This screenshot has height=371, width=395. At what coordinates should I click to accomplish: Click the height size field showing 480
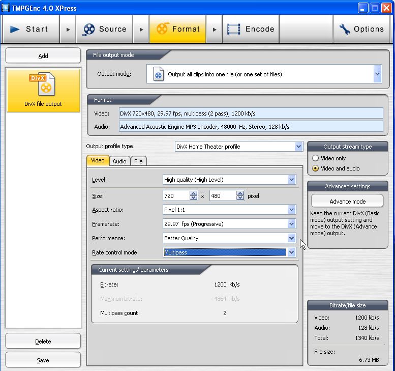pos(223,196)
